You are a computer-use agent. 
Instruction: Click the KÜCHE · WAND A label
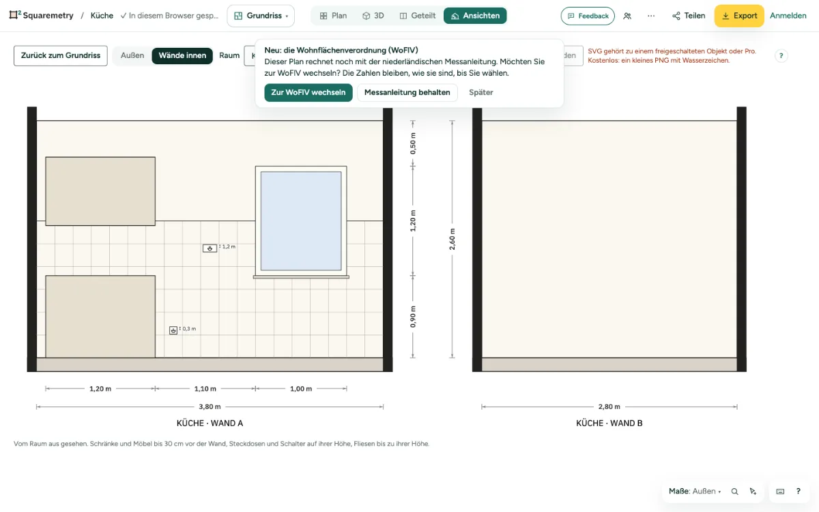210,423
